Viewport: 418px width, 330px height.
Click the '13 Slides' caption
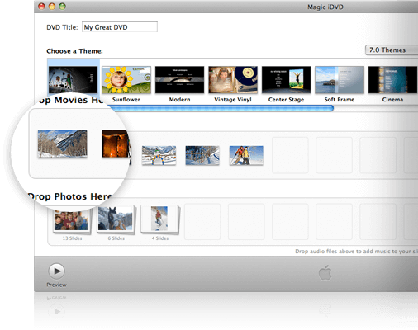pyautogui.click(x=72, y=238)
